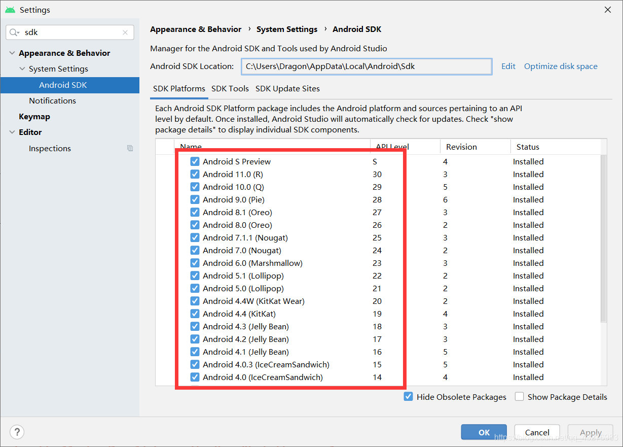Viewport: 623px width, 447px height.
Task: Toggle Android 4.4W (KitKat Wear) checkbox
Action: tap(195, 301)
